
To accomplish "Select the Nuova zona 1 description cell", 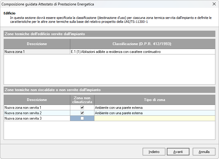I will (x=37, y=52).
